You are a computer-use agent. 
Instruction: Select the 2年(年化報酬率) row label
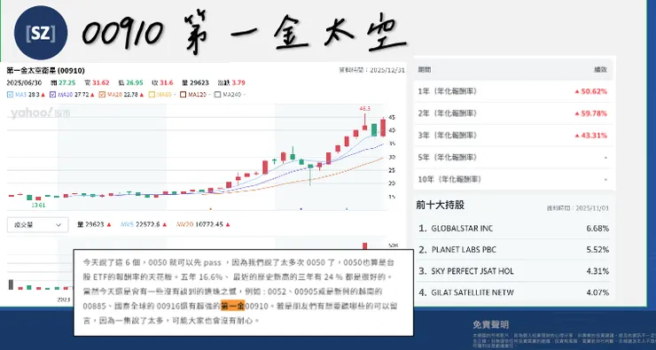tap(448, 113)
